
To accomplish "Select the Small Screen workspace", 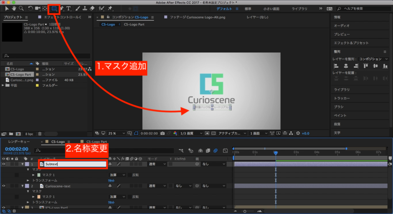I will 271,8.
